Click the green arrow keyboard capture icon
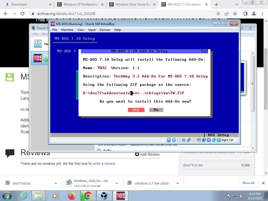 click(x=219, y=140)
